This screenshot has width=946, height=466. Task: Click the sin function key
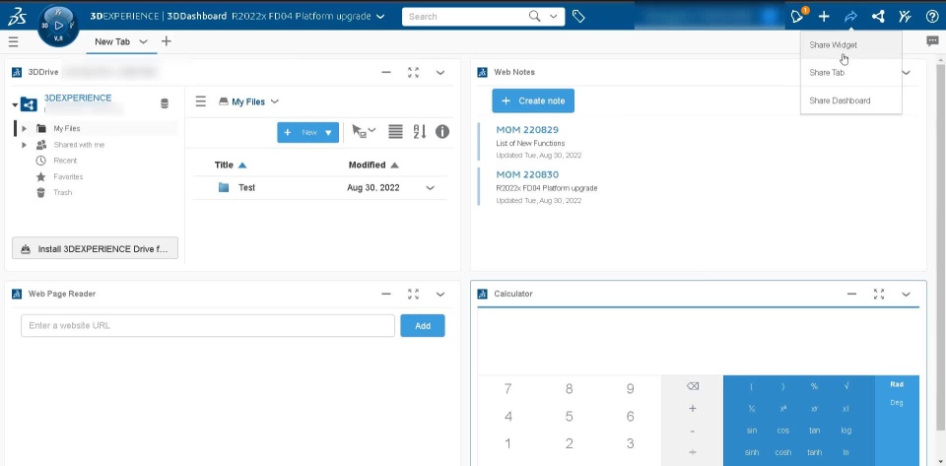click(752, 431)
